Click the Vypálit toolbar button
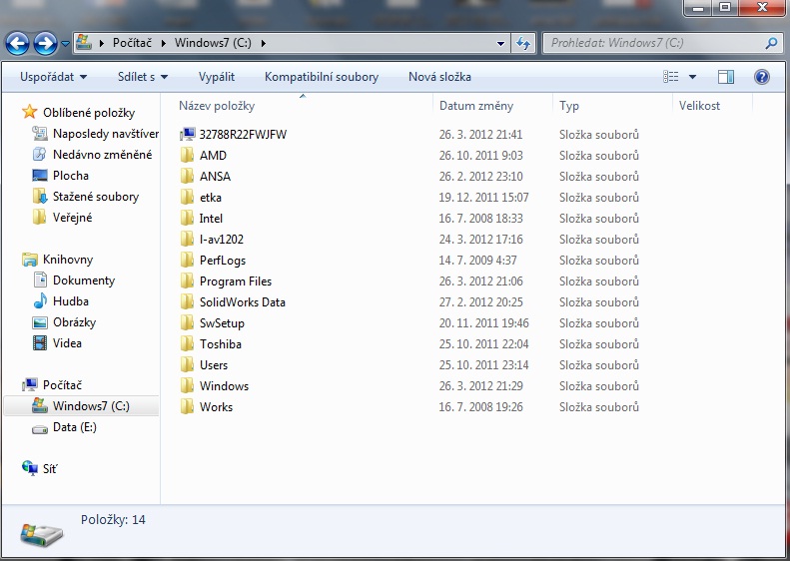This screenshot has width=790, height=561. [x=217, y=77]
